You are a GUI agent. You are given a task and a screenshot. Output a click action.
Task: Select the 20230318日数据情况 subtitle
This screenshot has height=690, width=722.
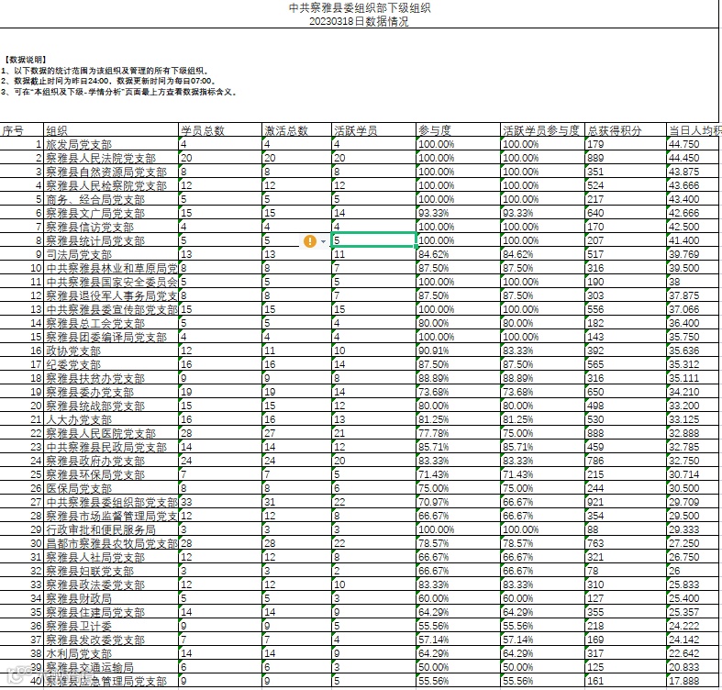coord(359,21)
